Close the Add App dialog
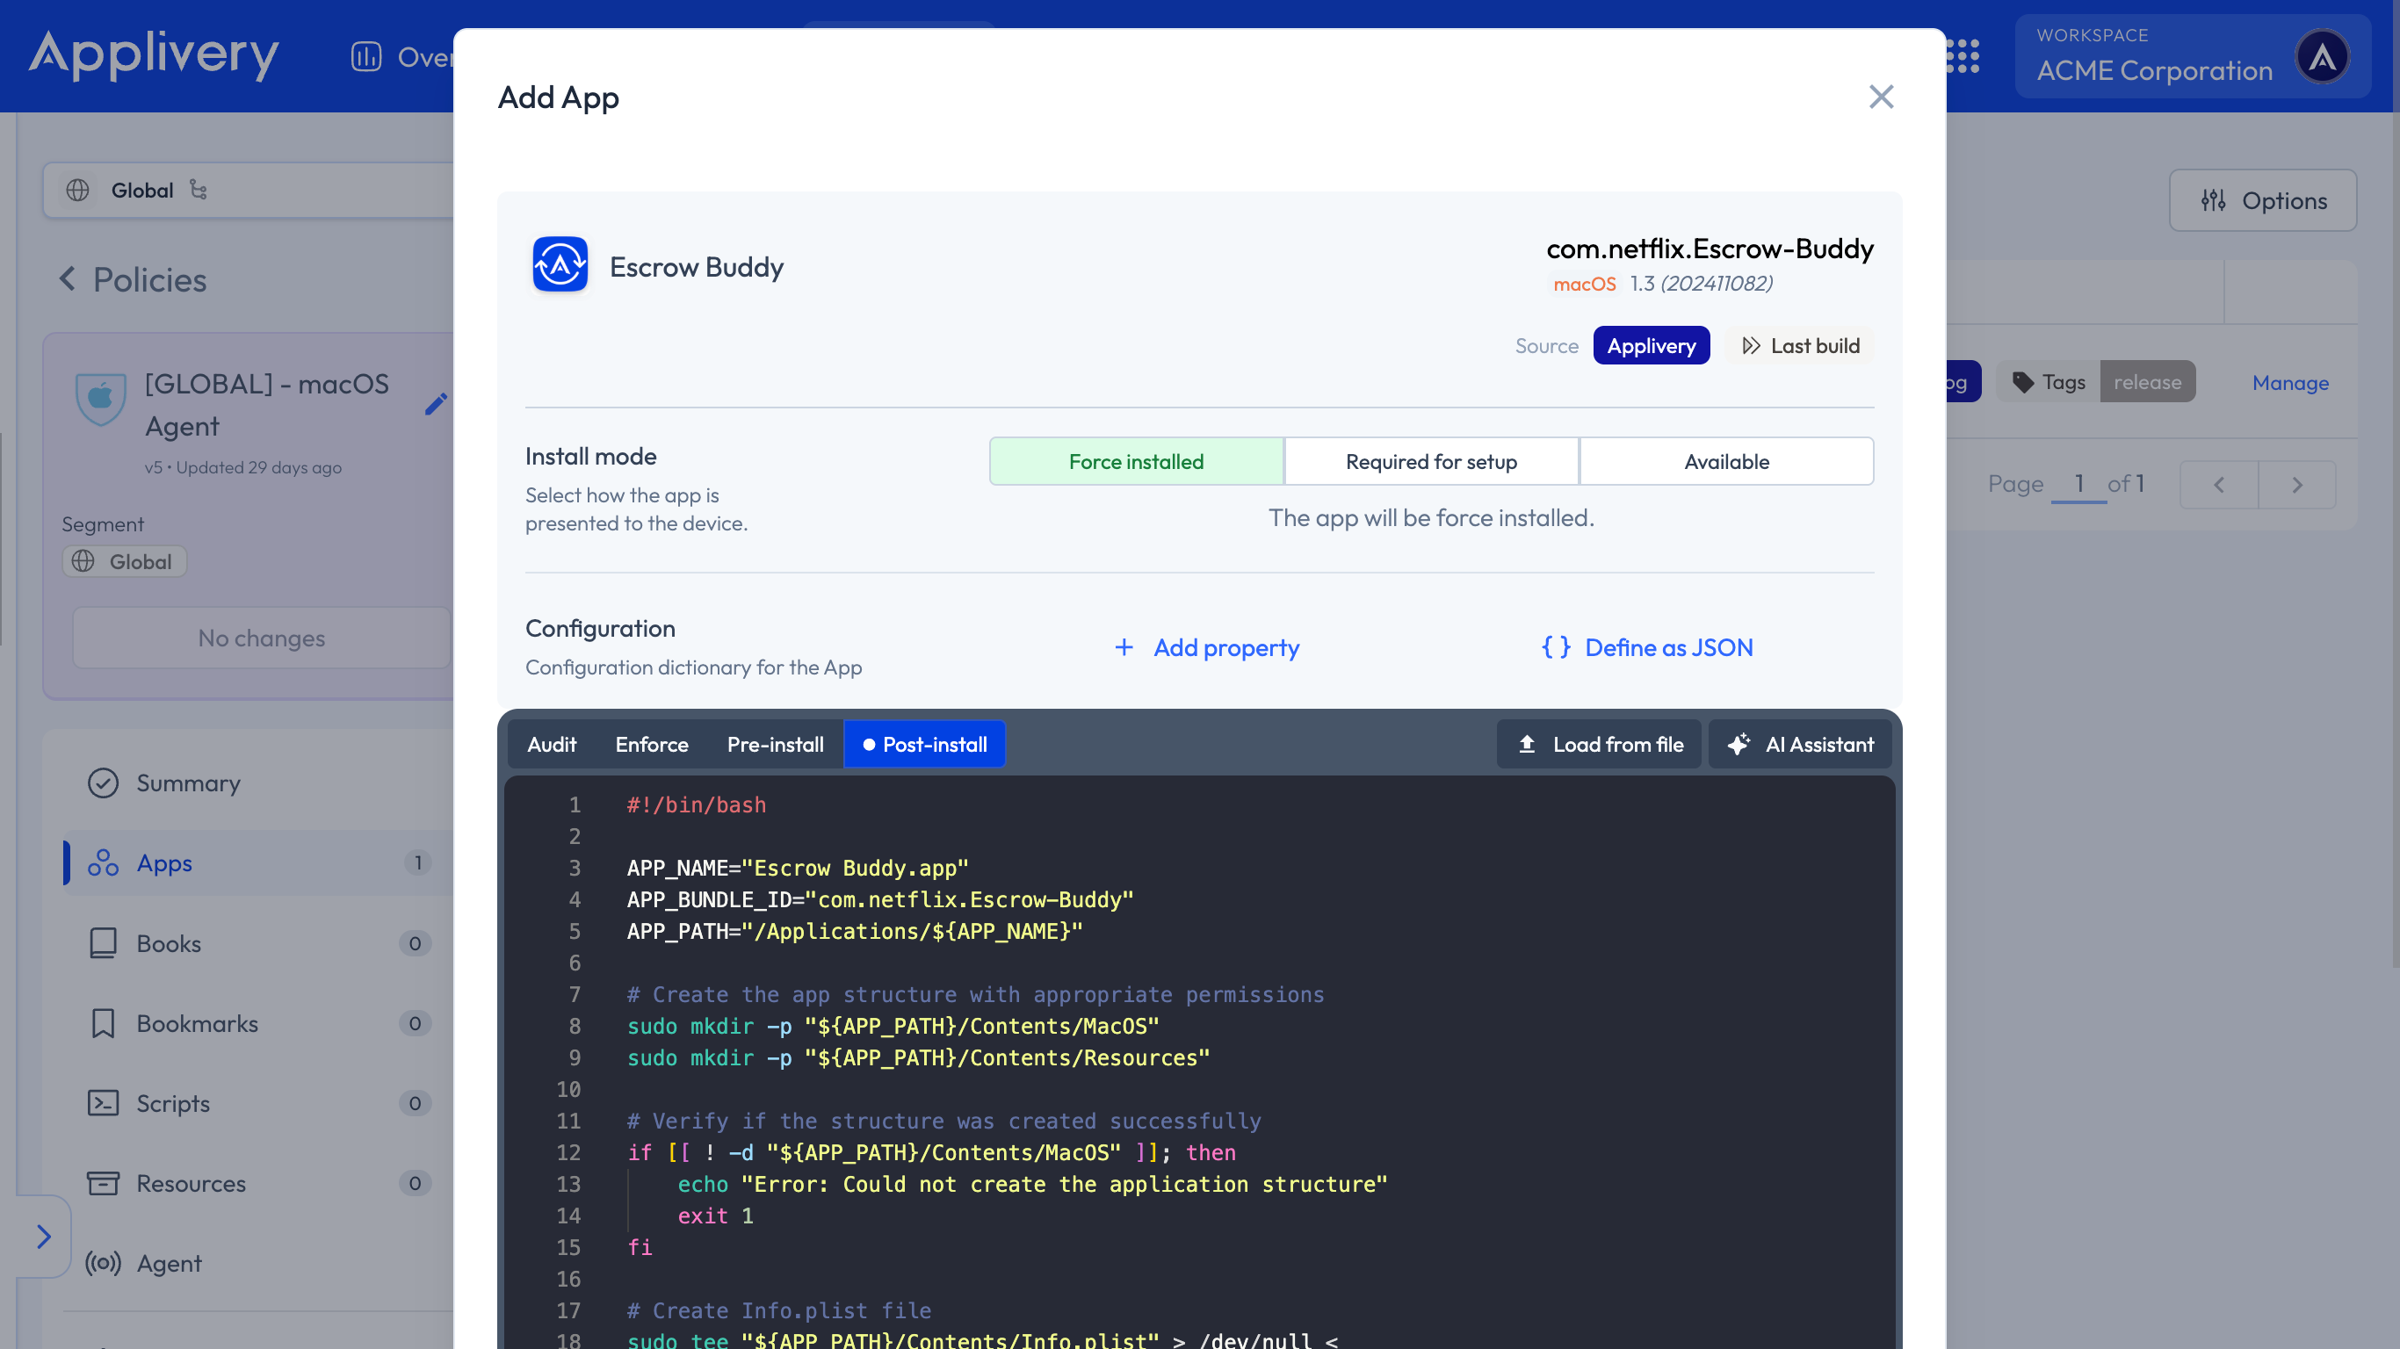 tap(1880, 97)
